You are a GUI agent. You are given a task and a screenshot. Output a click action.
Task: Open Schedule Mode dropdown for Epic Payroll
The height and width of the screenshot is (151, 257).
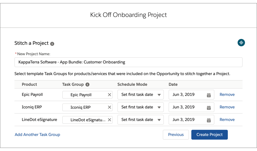140,95
